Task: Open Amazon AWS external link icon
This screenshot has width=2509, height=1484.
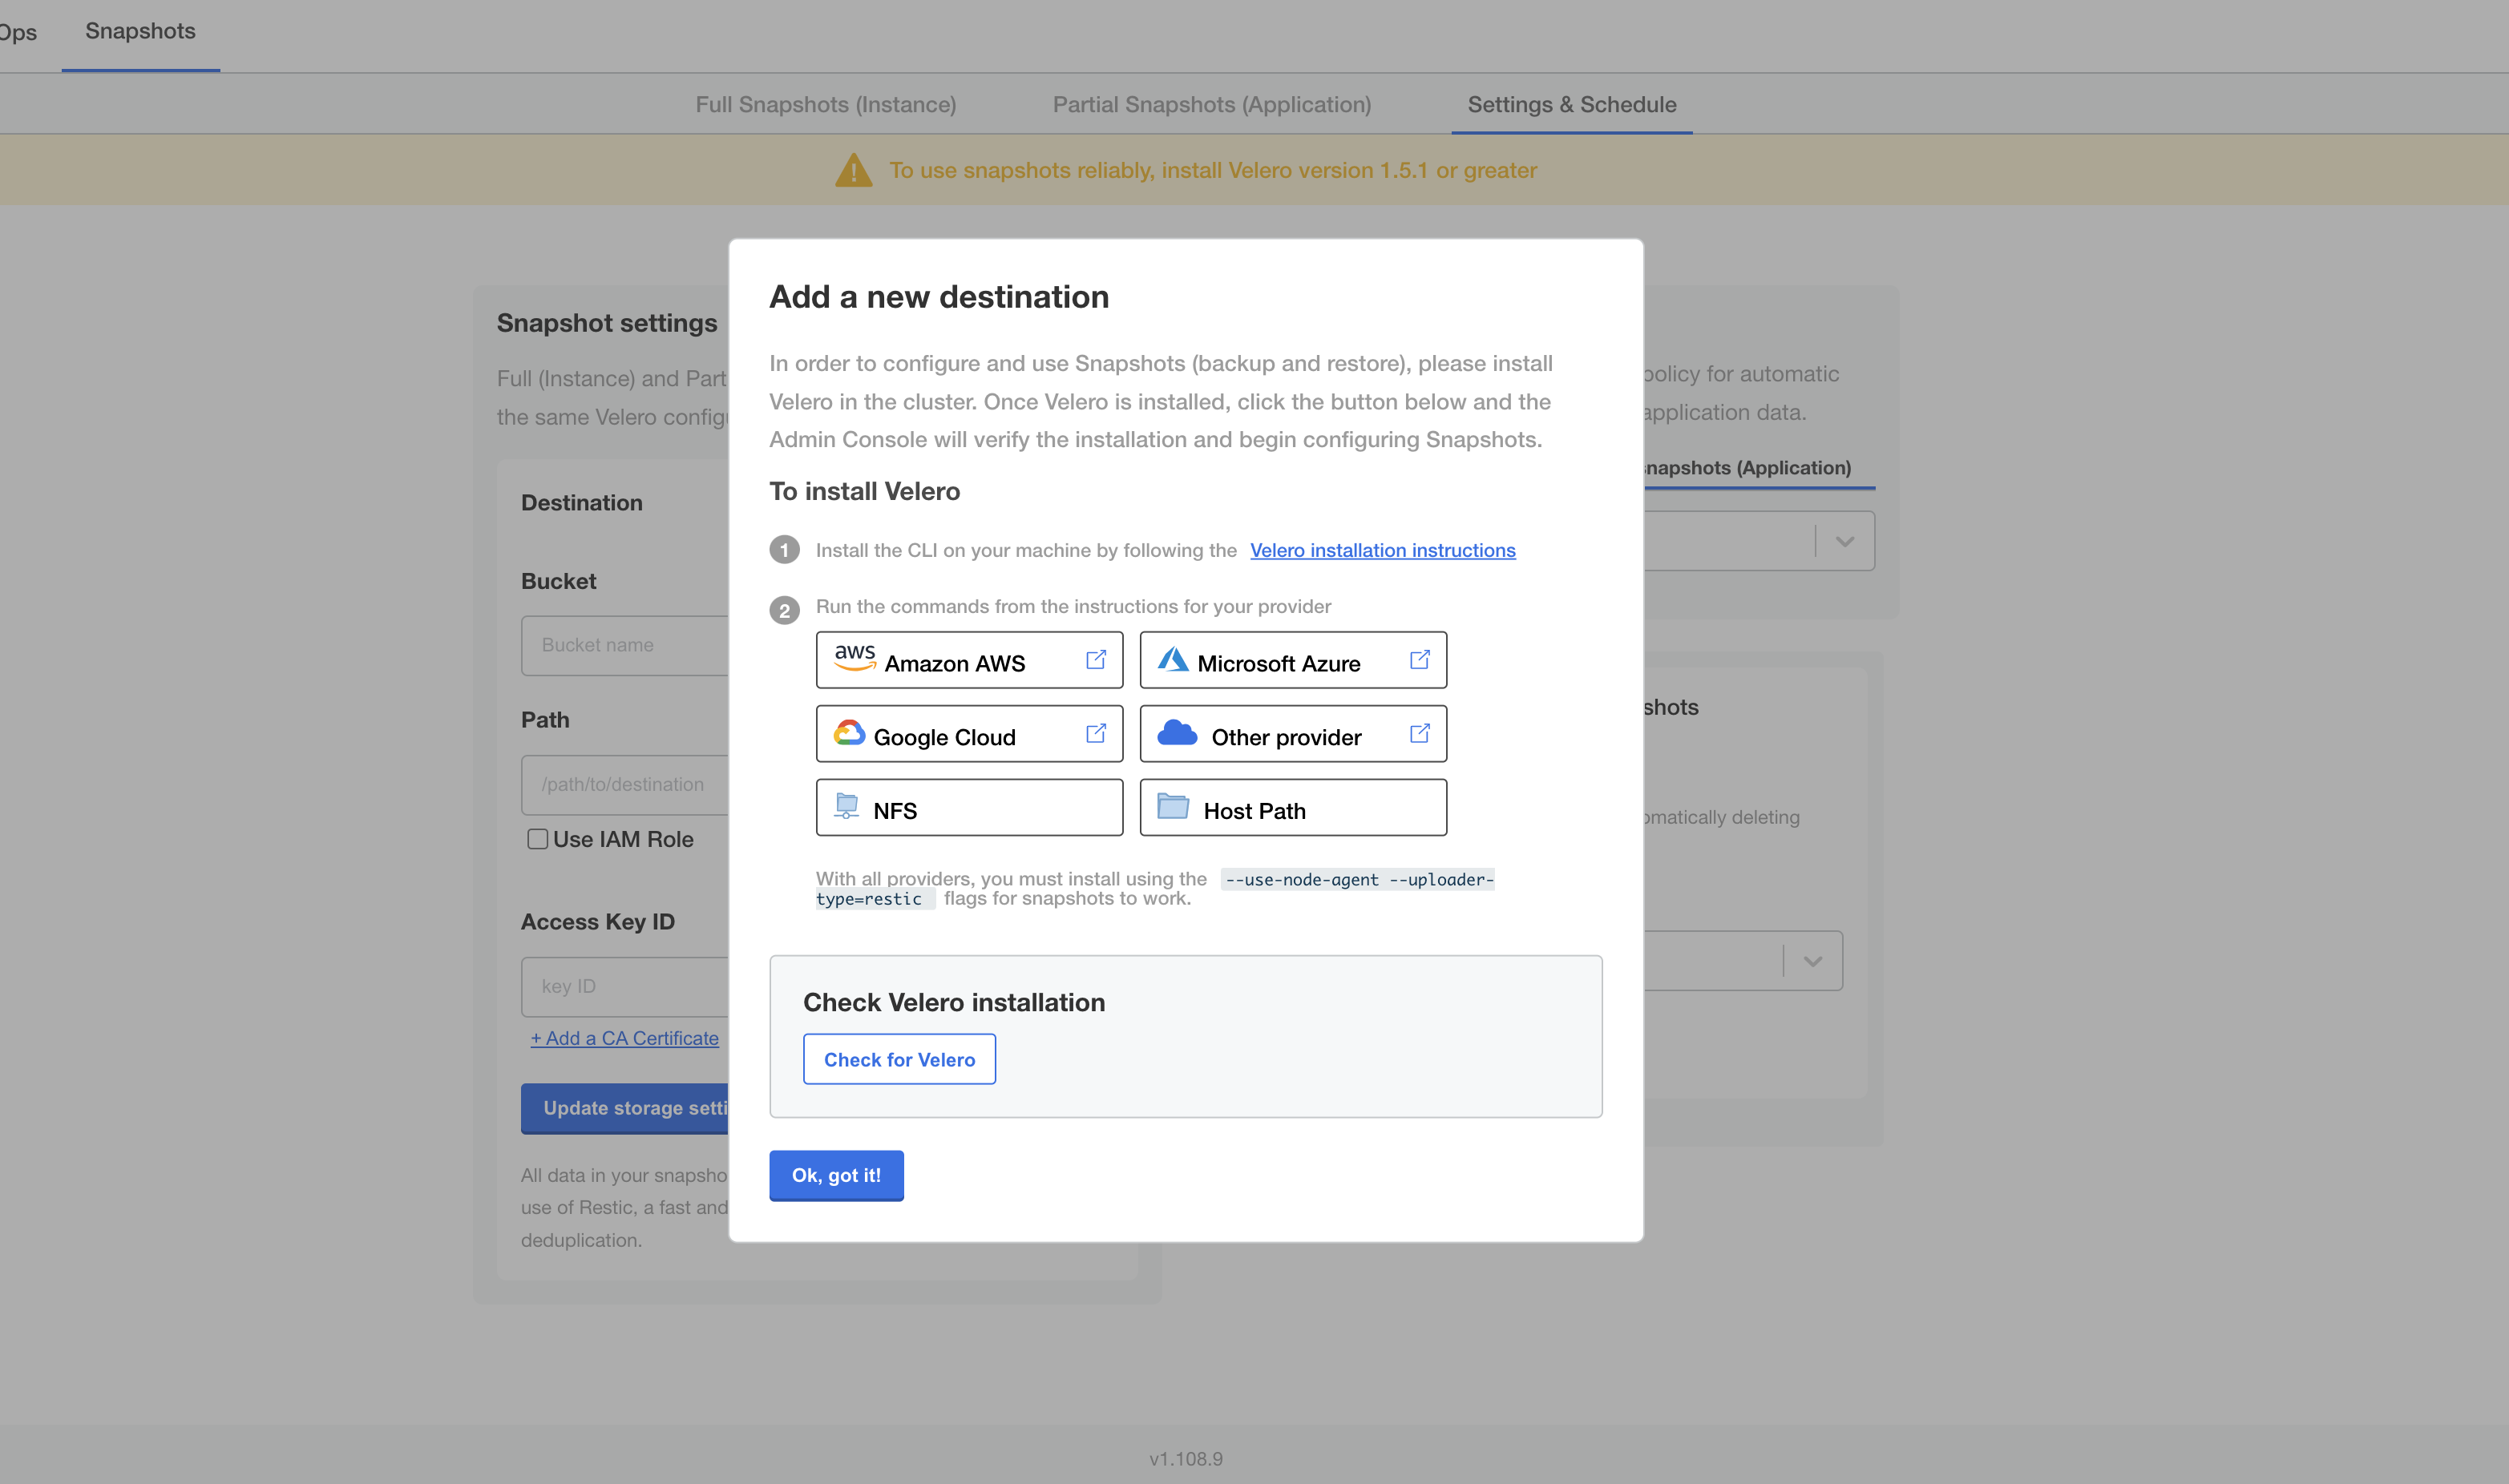Action: 1096,660
